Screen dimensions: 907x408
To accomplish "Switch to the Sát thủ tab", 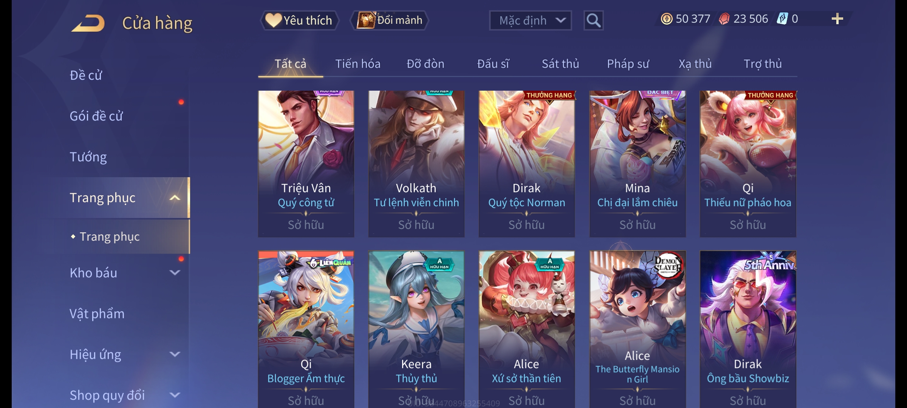I will tap(560, 64).
